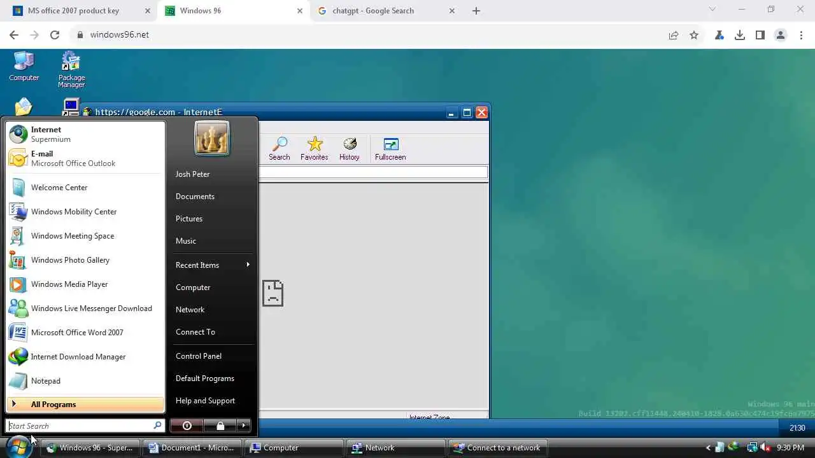The width and height of the screenshot is (815, 458).
Task: Click Computer desktop icon
Action: [24, 67]
